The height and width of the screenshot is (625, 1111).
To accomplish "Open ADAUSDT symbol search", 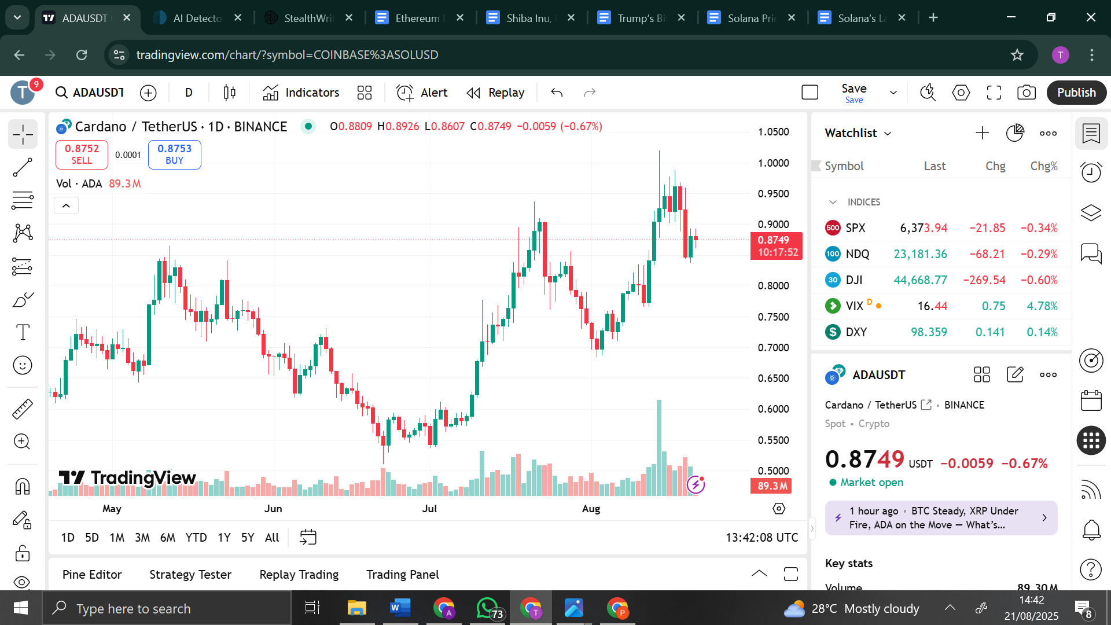I will pyautogui.click(x=90, y=93).
